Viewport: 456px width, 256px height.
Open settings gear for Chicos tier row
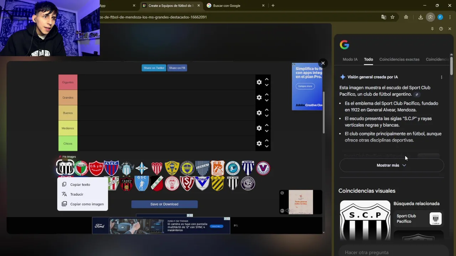259,143
